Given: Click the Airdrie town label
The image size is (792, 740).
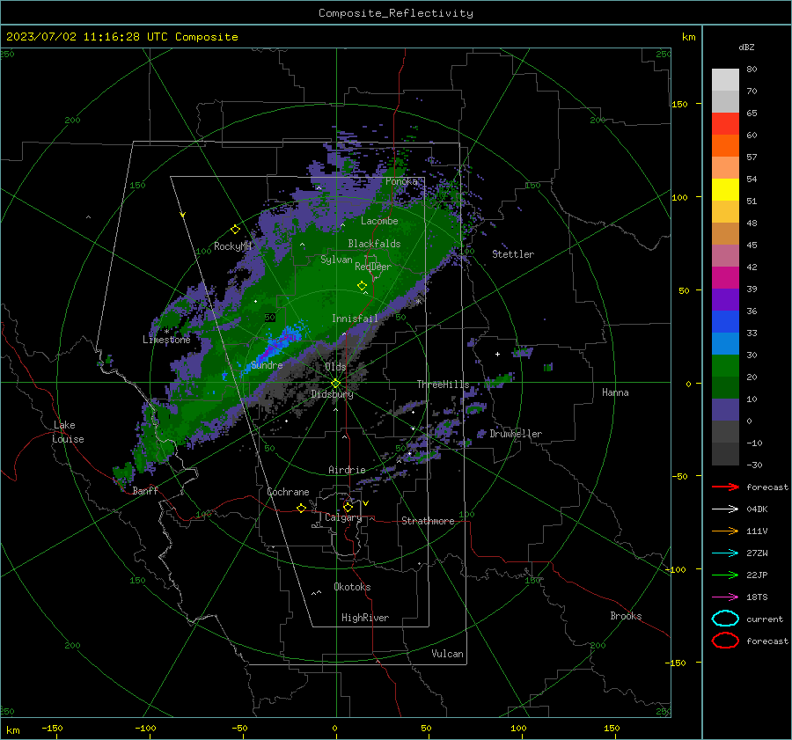Looking at the screenshot, I should click(347, 470).
